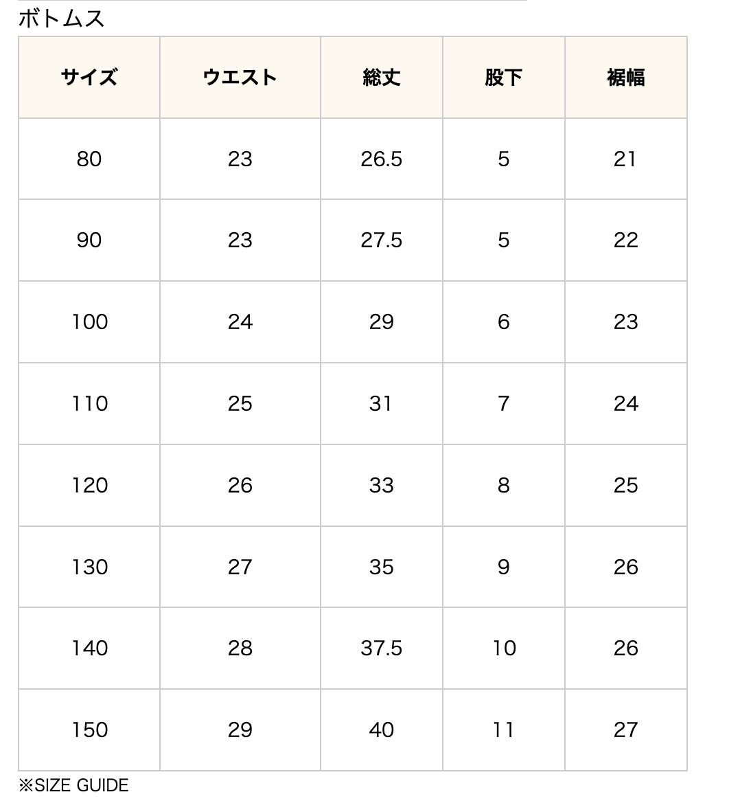740x801 pixels.
Task: Select the size 120 row label
Action: pos(89,485)
